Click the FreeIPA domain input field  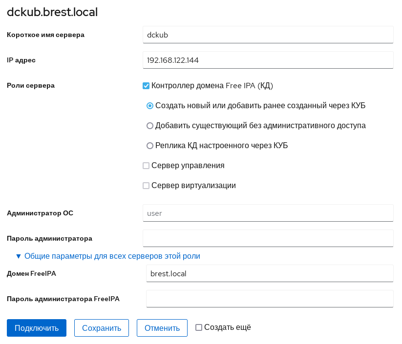pyautogui.click(x=270, y=273)
